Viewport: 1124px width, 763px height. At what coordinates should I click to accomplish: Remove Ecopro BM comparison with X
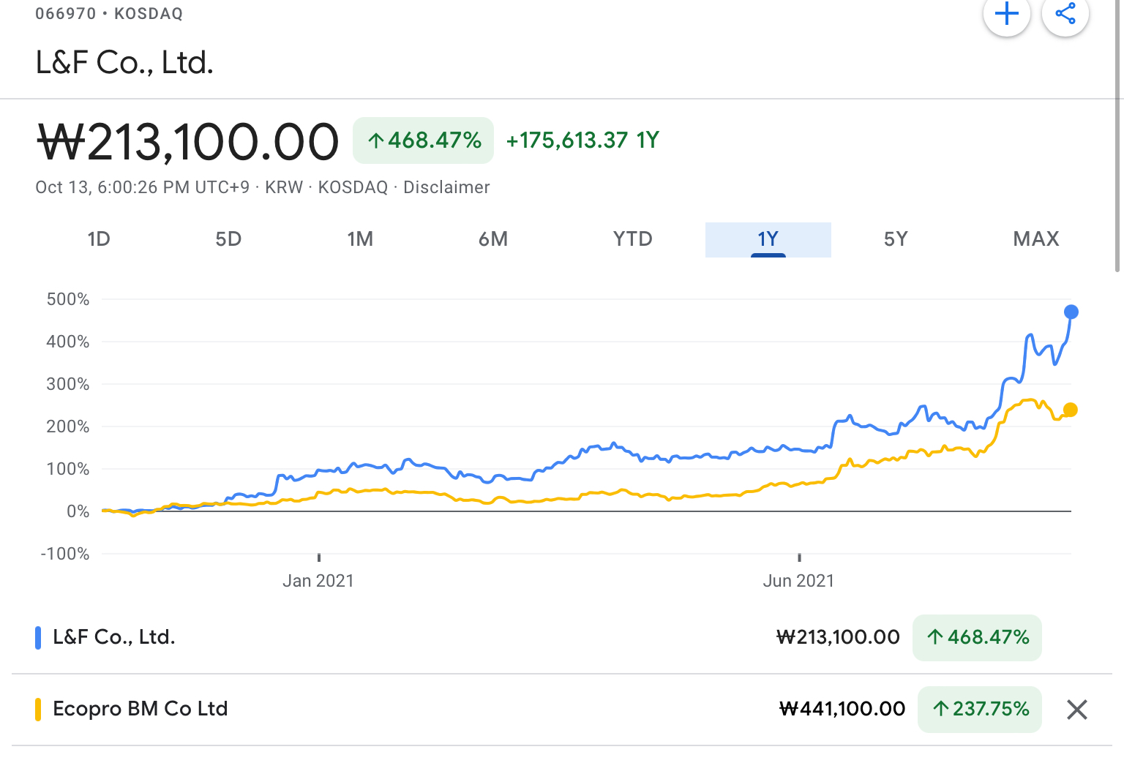click(x=1076, y=710)
